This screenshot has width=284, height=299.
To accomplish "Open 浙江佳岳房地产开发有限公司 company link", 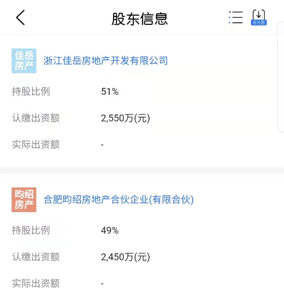I will 105,61.
